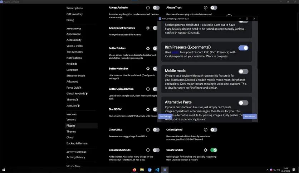Show ClearURLs info icon

click(x=148, y=130)
